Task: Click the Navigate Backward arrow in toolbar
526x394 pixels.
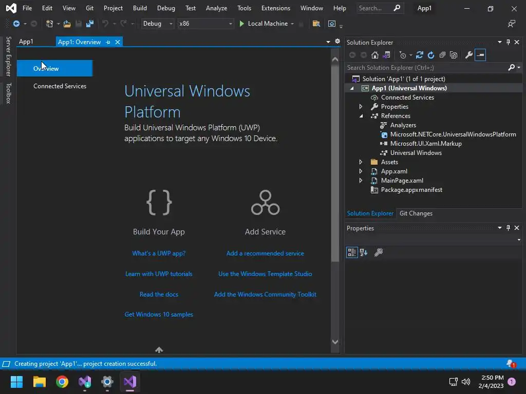Action: (16, 24)
